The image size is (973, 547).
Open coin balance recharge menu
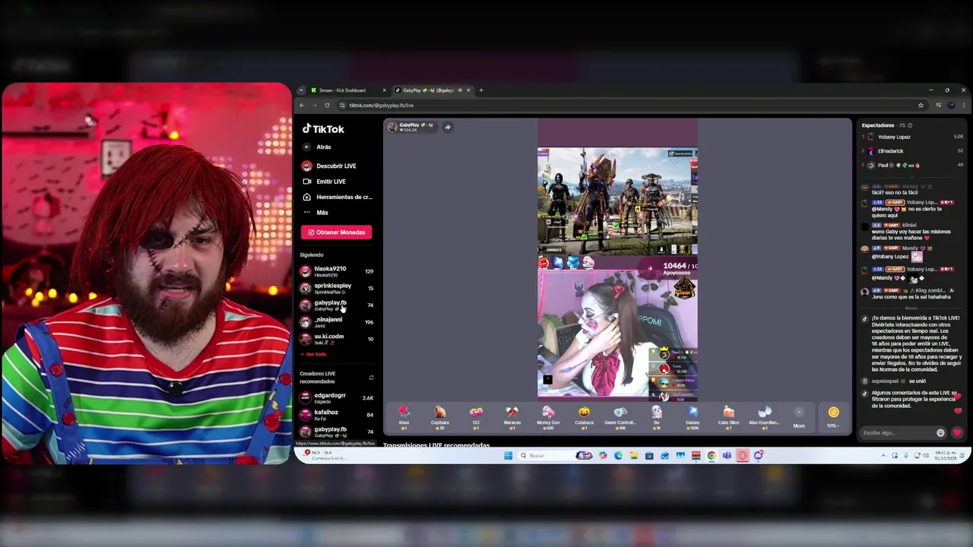(834, 416)
